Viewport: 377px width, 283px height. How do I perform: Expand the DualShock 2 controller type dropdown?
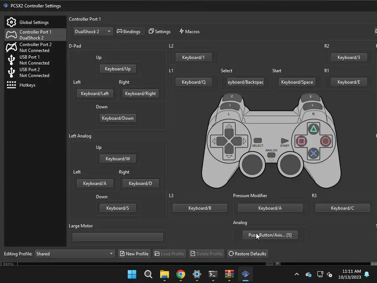93,32
